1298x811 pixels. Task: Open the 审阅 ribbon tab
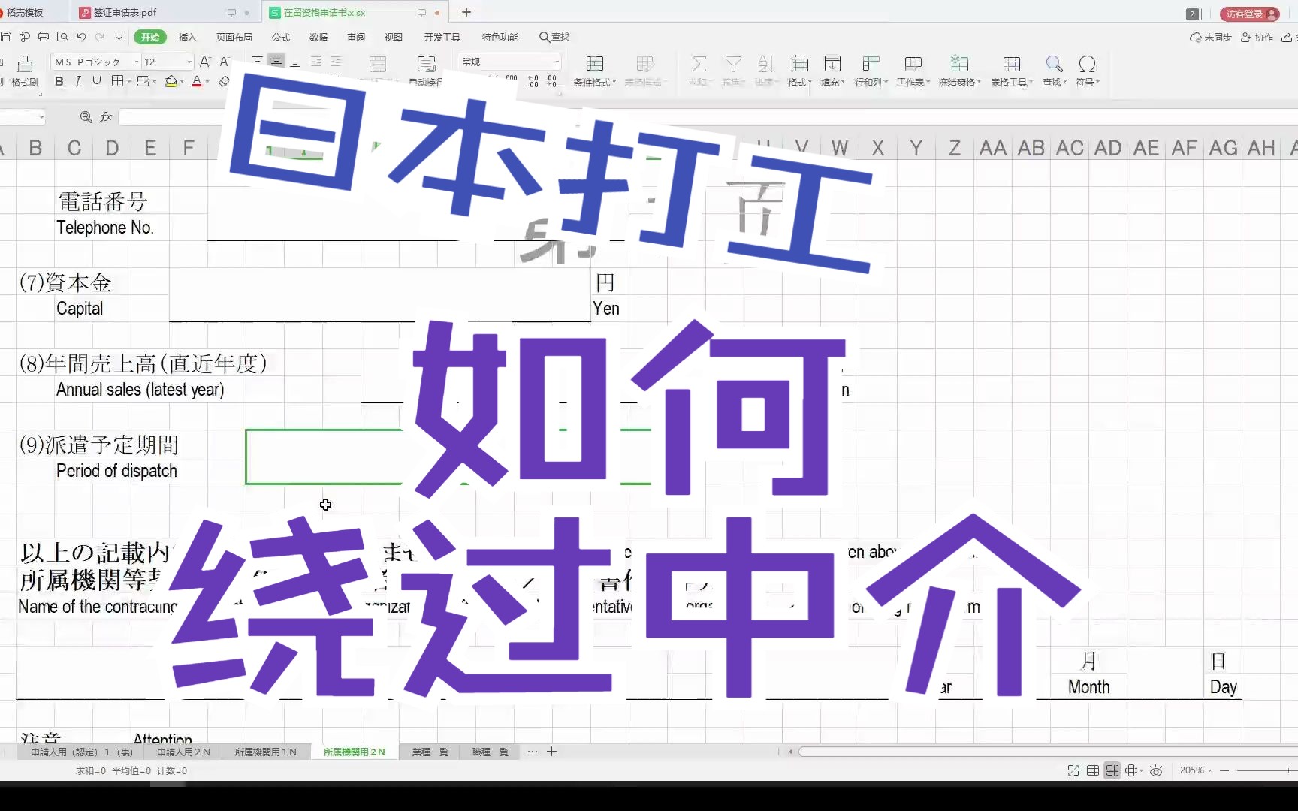pyautogui.click(x=356, y=37)
